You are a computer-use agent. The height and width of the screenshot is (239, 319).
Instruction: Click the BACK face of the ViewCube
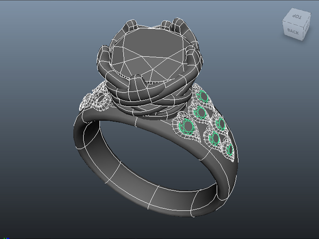click(x=293, y=31)
